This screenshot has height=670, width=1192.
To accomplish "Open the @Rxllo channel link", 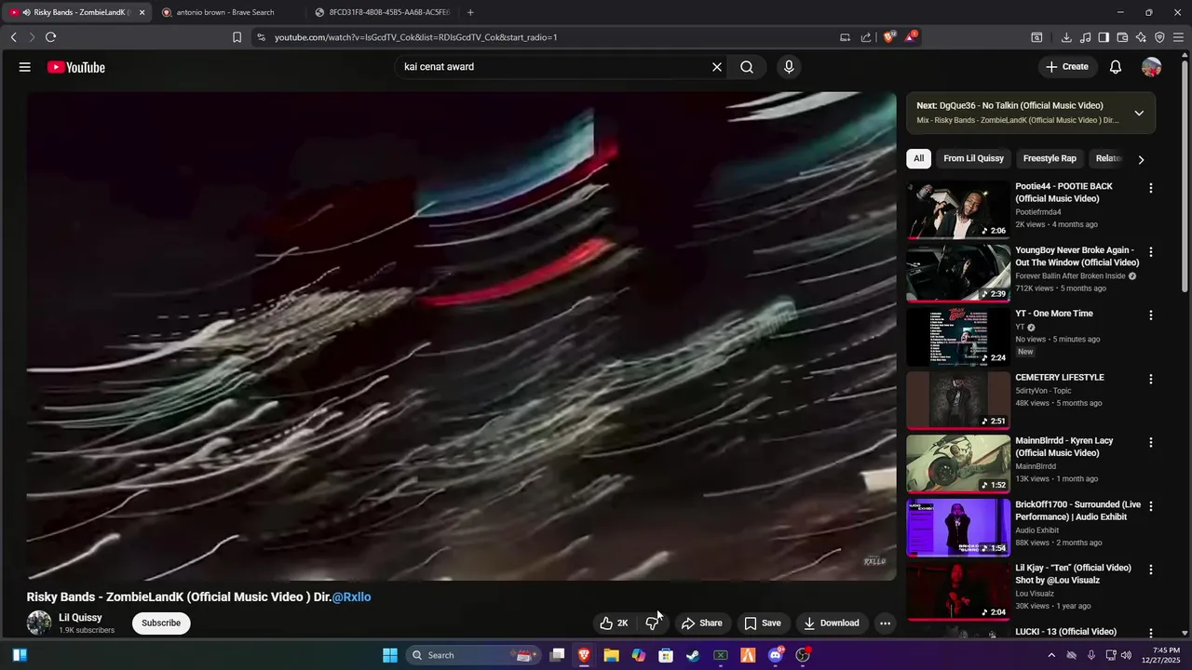I will pos(351,597).
